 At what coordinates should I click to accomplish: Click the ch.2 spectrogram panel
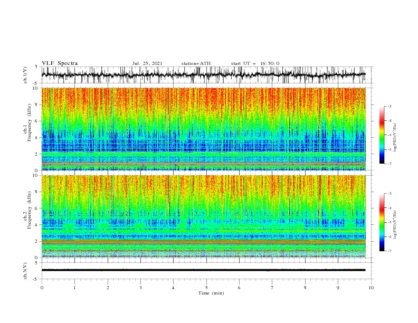coord(203,216)
